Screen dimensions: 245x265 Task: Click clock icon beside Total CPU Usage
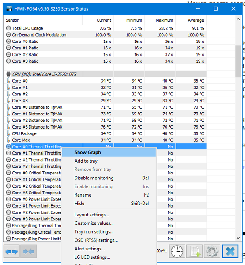point(8,28)
